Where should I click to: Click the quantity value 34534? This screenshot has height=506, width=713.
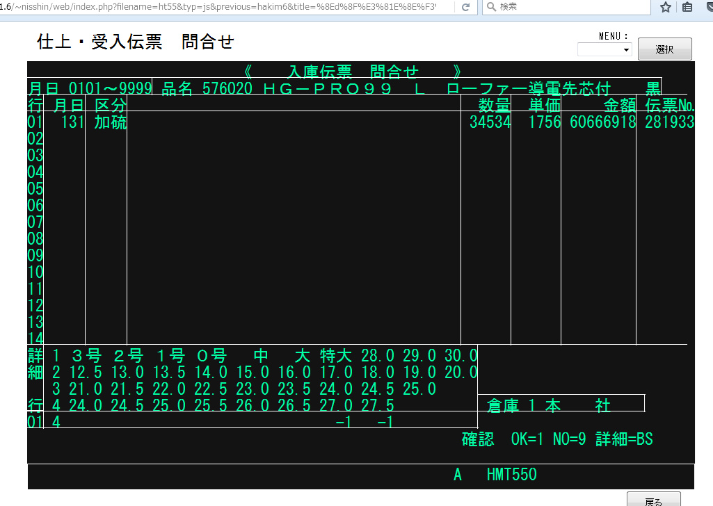click(x=490, y=122)
